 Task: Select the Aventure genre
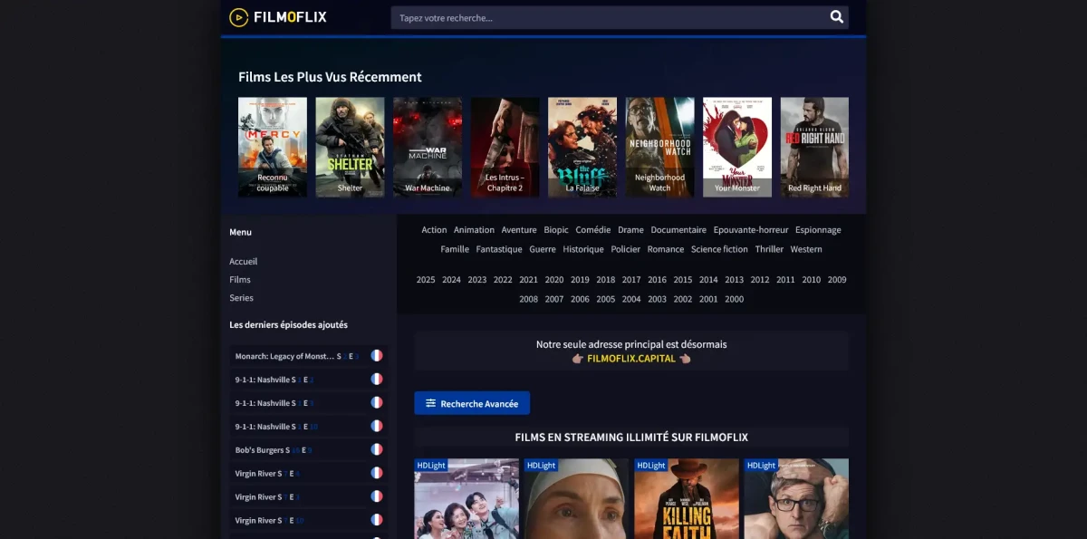519,230
